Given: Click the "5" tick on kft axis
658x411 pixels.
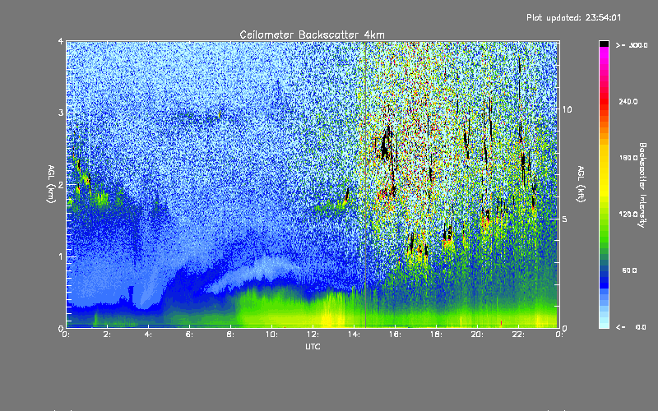Looking at the screenshot, I should click(x=565, y=219).
